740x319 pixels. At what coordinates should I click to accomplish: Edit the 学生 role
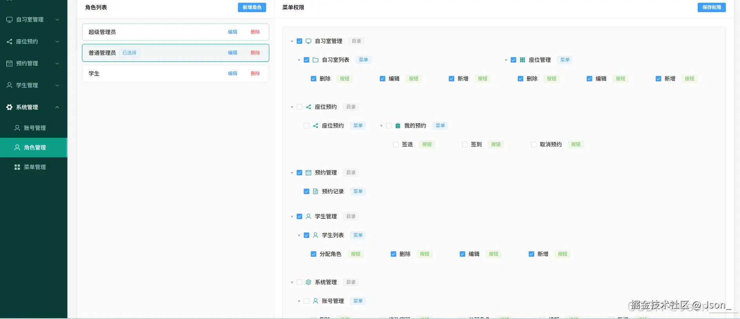(232, 74)
